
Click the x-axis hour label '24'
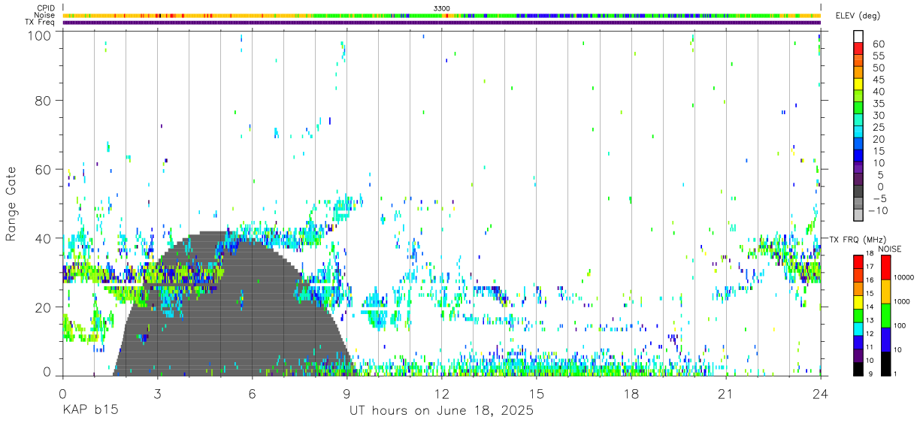click(x=820, y=394)
